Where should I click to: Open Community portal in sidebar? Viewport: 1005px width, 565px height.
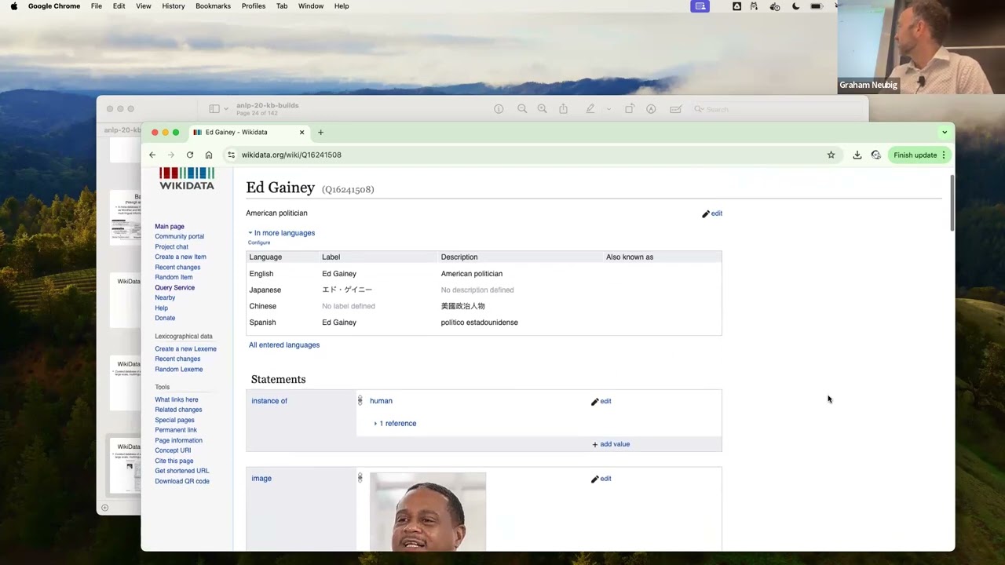pyautogui.click(x=179, y=236)
